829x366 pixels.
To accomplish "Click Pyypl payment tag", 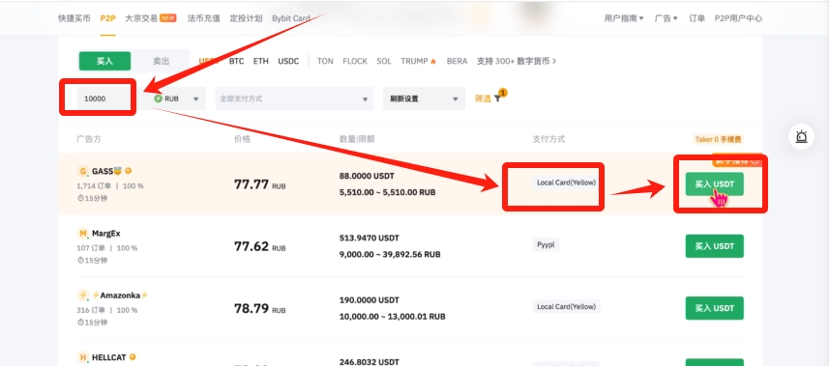I will point(546,244).
